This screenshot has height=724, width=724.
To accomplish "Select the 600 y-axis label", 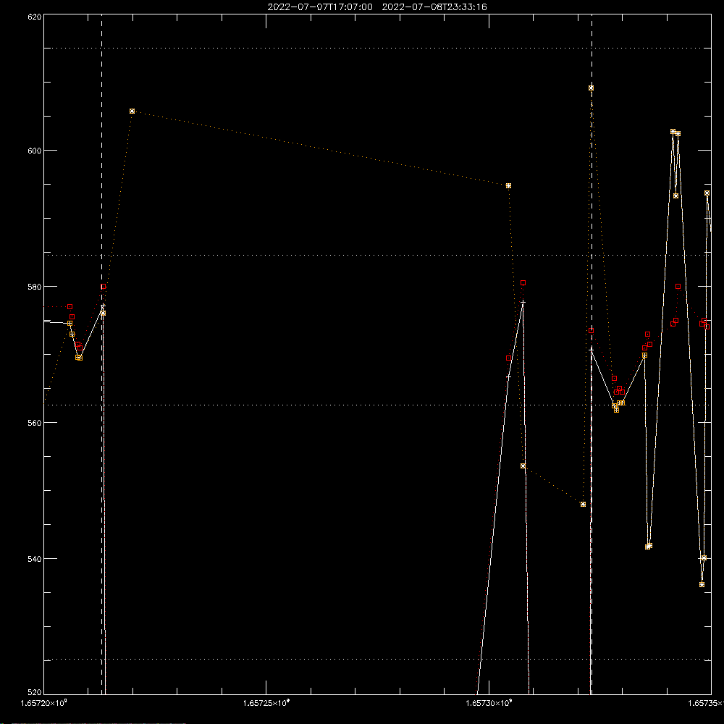I will 35,151.
